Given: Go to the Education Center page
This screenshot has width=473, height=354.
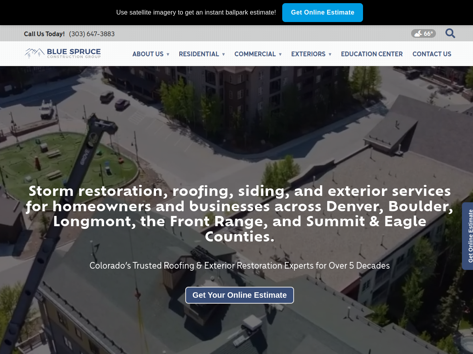Looking at the screenshot, I should [372, 54].
